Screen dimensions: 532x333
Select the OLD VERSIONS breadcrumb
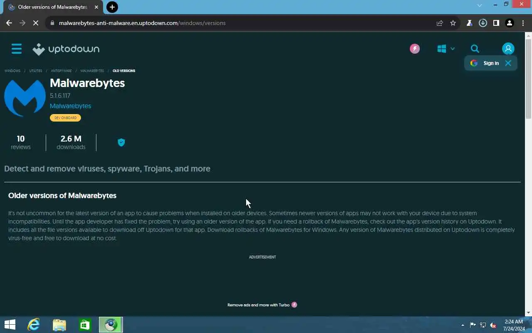(x=124, y=71)
